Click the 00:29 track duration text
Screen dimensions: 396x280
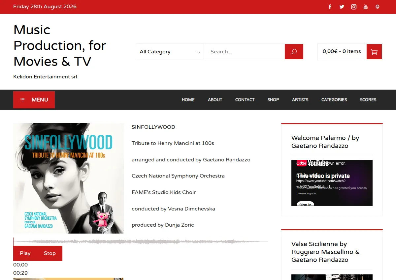pyautogui.click(x=20, y=273)
